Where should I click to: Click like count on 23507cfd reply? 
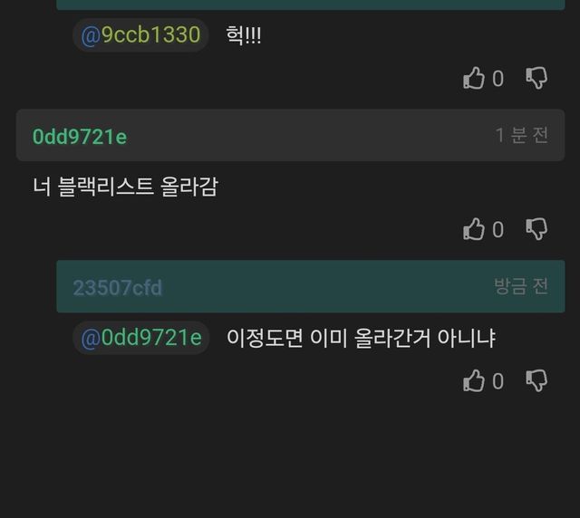(498, 381)
